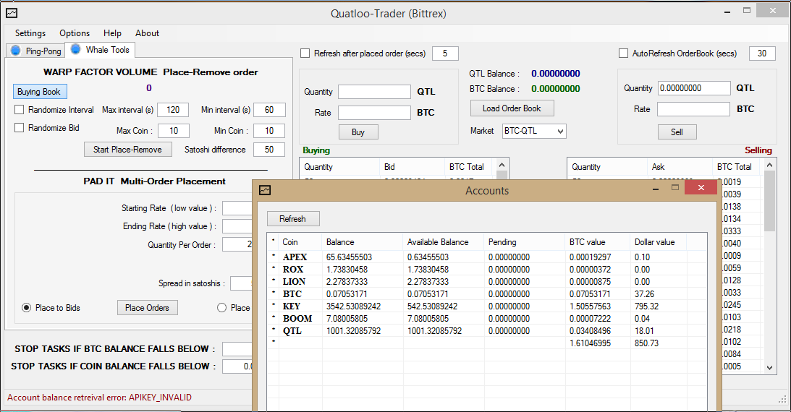Click the Buying list scrollbar up arrow

point(502,165)
